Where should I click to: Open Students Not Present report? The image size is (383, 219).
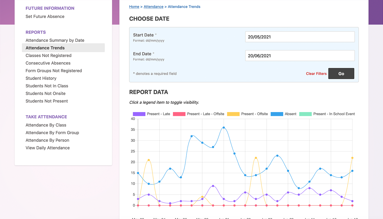(47, 101)
